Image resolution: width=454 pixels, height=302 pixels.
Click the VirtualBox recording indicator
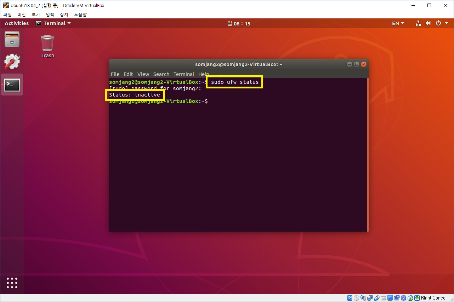click(397, 298)
